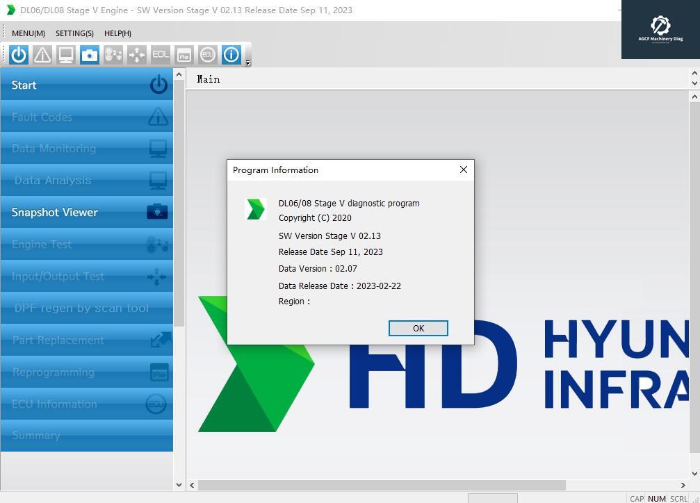The height and width of the screenshot is (503, 700).
Task: Open the MENU(M) menu
Action: click(29, 33)
